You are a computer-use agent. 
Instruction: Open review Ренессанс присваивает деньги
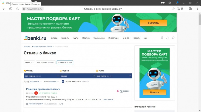[x=43, y=89]
